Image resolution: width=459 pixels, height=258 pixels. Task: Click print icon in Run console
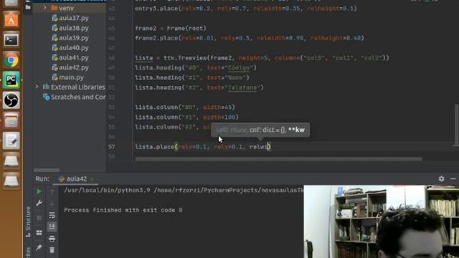(x=52, y=239)
